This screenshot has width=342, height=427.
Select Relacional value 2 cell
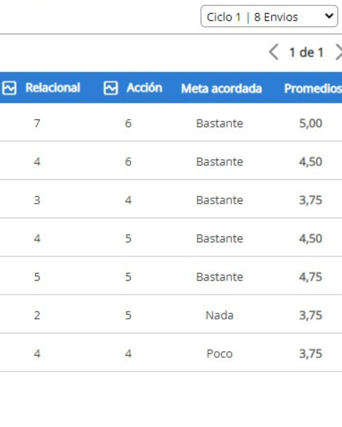click(37, 315)
